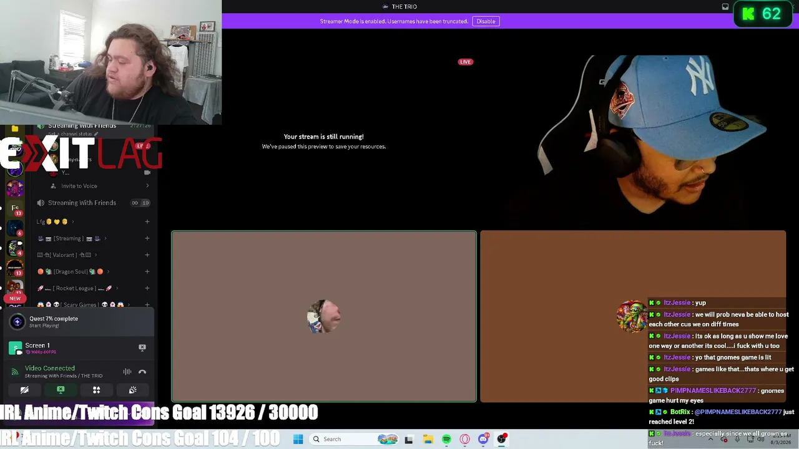799x449 pixels.
Task: Stop streaming Screen 1 icon
Action: tap(142, 347)
